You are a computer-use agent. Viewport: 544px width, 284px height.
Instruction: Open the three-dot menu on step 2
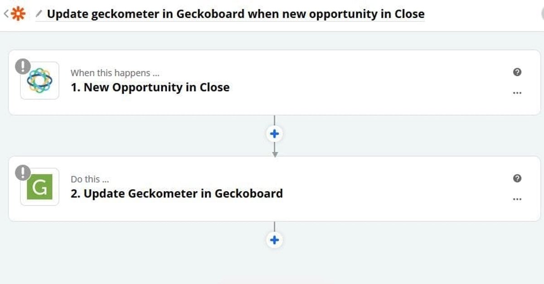click(517, 199)
